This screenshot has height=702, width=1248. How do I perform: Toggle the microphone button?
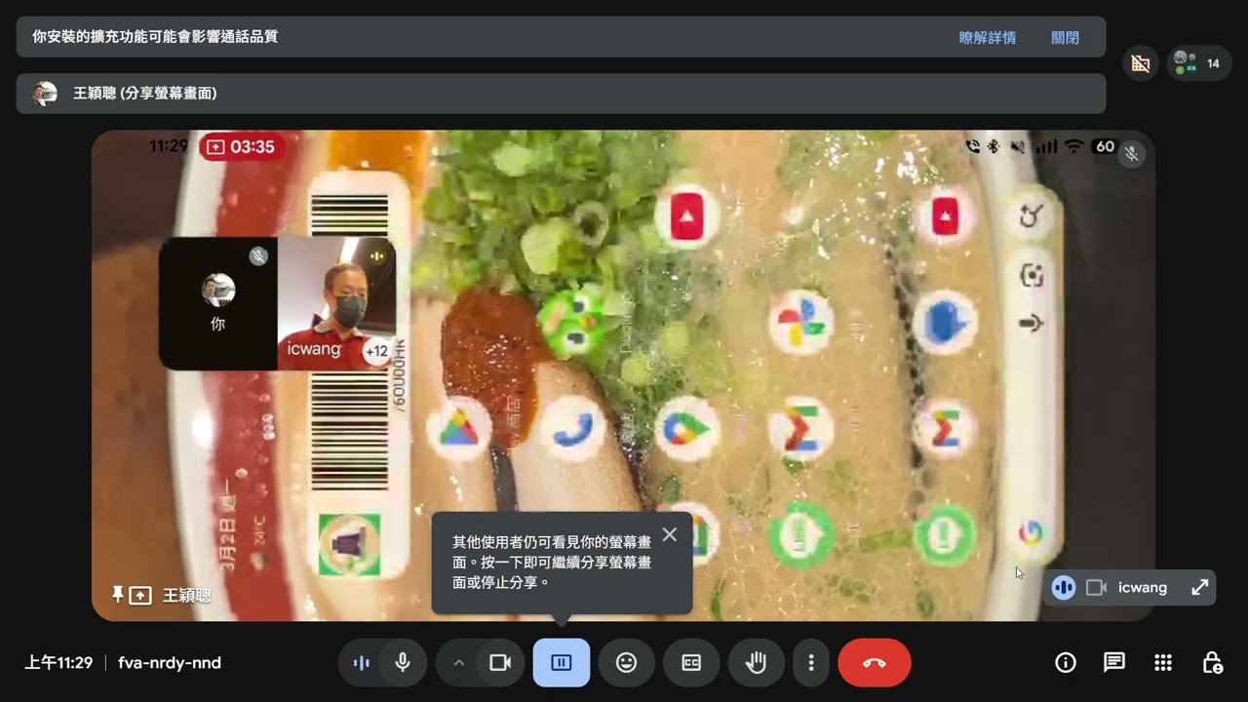click(403, 663)
